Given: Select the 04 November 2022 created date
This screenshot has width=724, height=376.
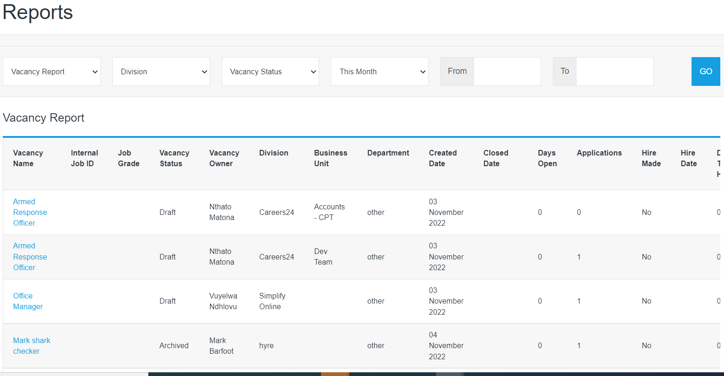Looking at the screenshot, I should (446, 346).
